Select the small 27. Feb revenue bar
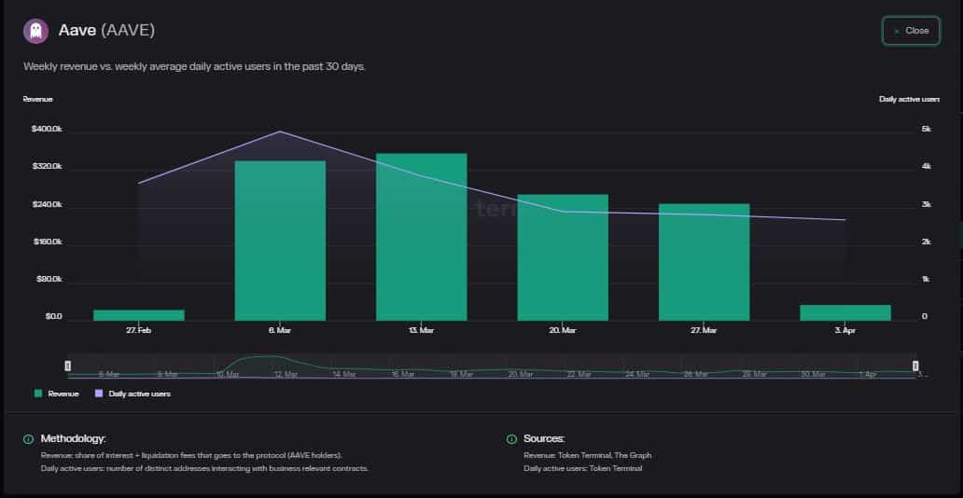 point(139,315)
